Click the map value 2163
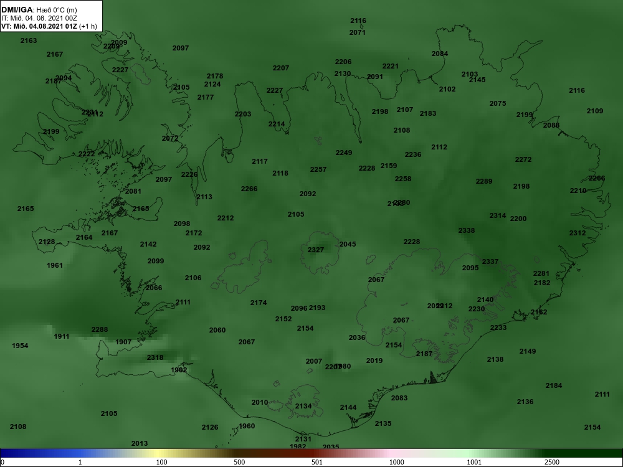Viewport: 623px width, 467px height. pos(29,40)
